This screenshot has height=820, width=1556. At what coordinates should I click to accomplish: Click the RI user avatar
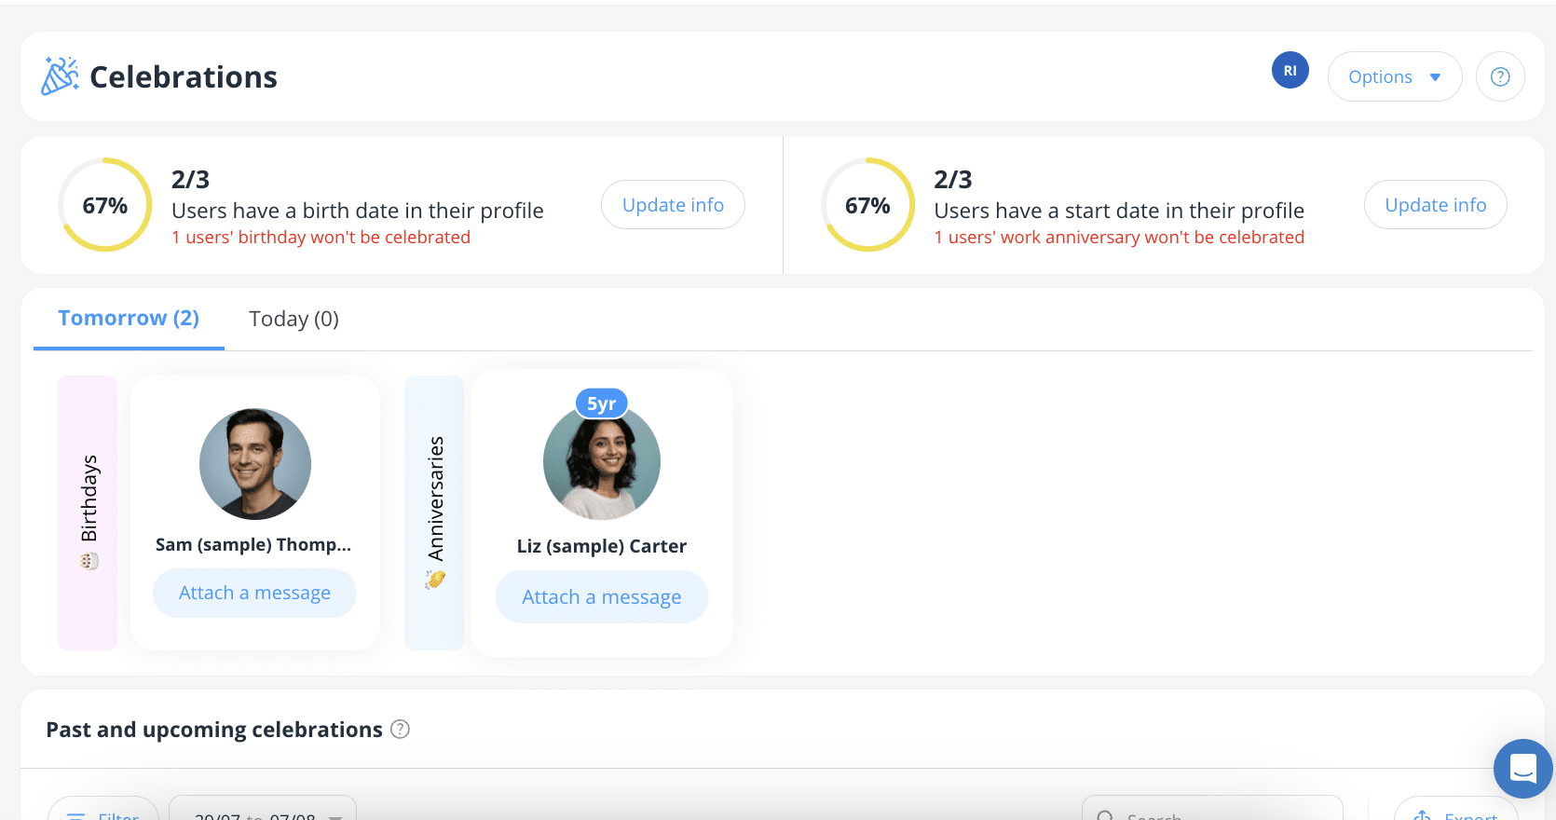tap(1290, 71)
